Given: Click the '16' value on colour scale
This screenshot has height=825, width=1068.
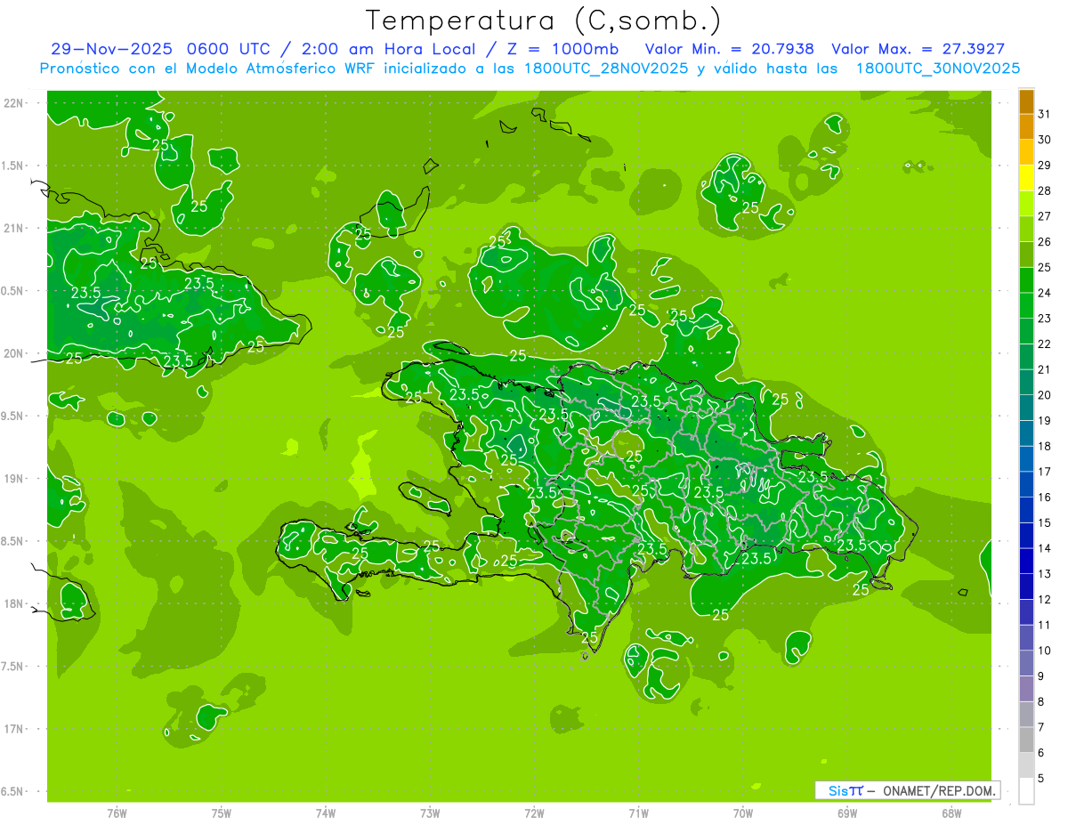Looking at the screenshot, I should [1044, 497].
